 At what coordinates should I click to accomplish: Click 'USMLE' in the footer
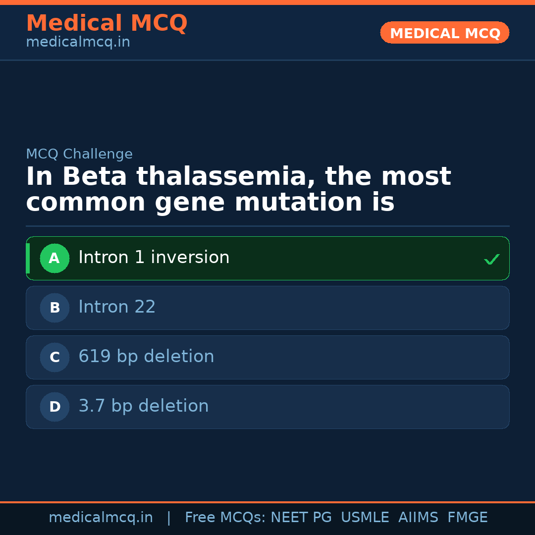click(x=365, y=518)
